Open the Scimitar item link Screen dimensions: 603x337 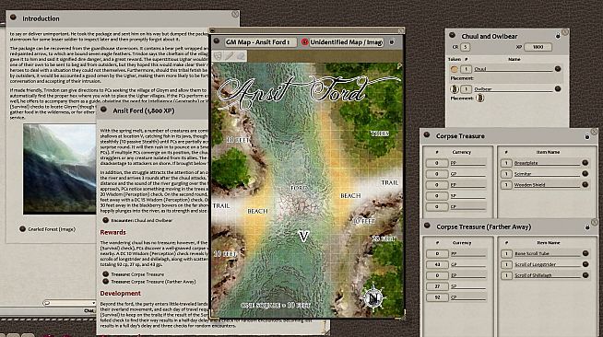585,173
